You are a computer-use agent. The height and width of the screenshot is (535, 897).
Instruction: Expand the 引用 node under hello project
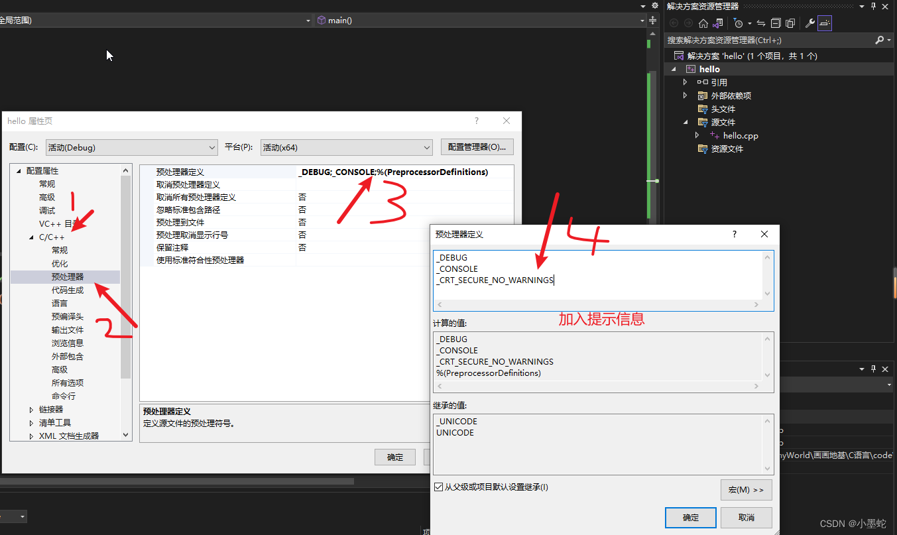pos(686,82)
